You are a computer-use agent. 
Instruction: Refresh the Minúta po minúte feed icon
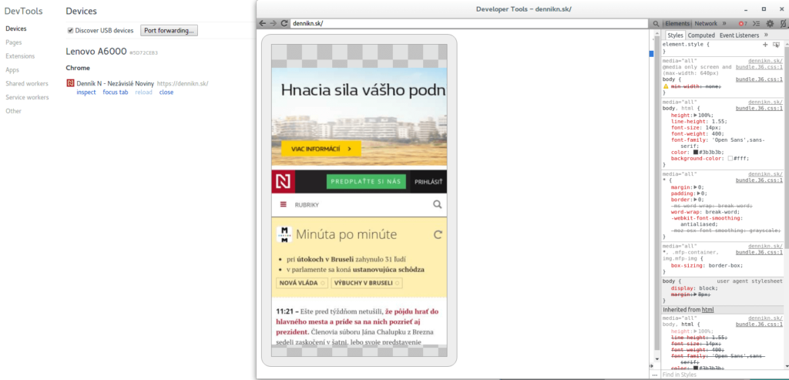[438, 234]
